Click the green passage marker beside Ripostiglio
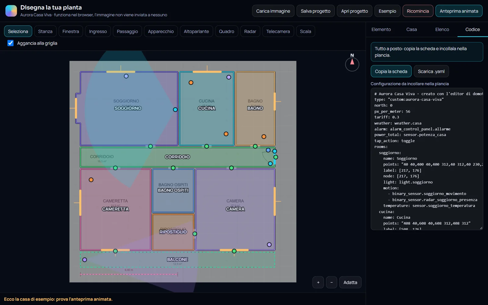This screenshot has width=488, height=305. 195,234
